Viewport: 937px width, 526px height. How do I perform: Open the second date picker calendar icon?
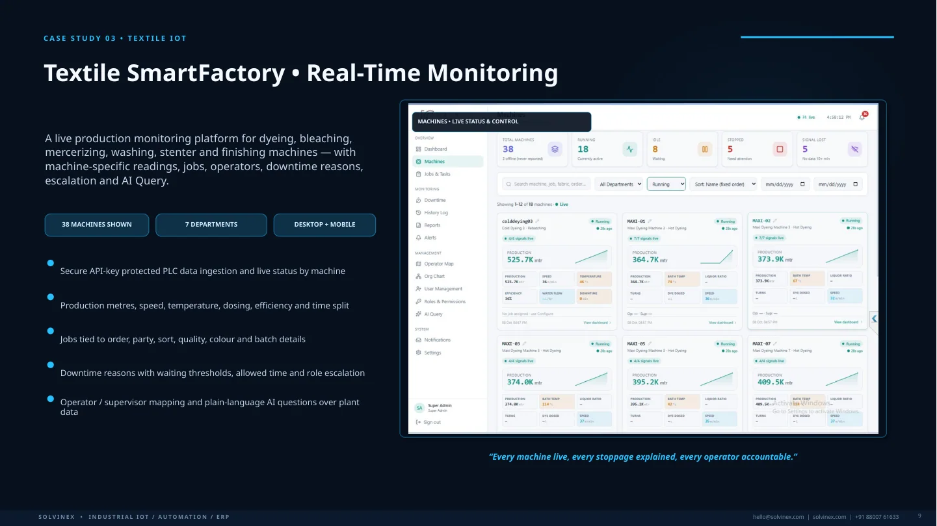click(x=856, y=184)
